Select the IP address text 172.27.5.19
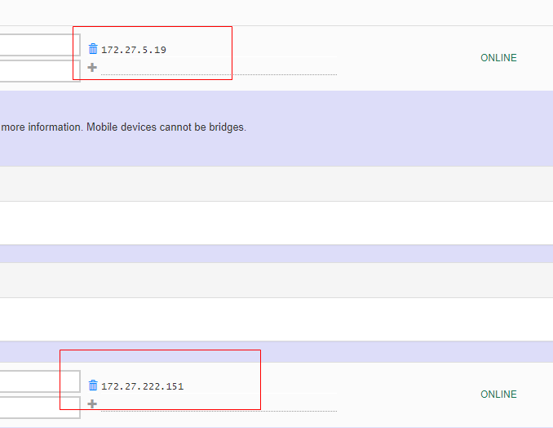This screenshot has width=553, height=428. (x=134, y=50)
